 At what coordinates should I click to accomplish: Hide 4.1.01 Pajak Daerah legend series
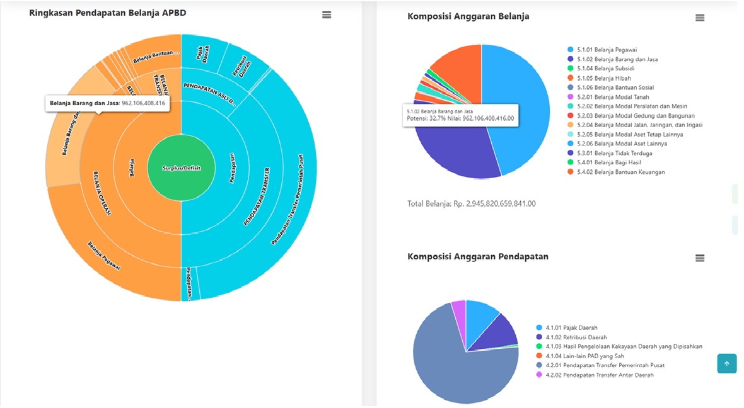571,328
